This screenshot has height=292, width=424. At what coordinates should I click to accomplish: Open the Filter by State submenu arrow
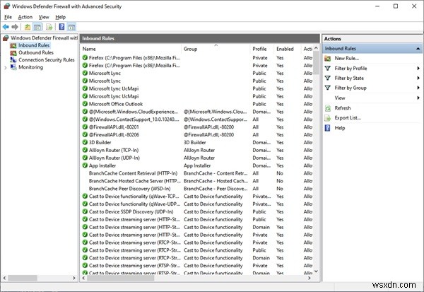click(x=418, y=78)
